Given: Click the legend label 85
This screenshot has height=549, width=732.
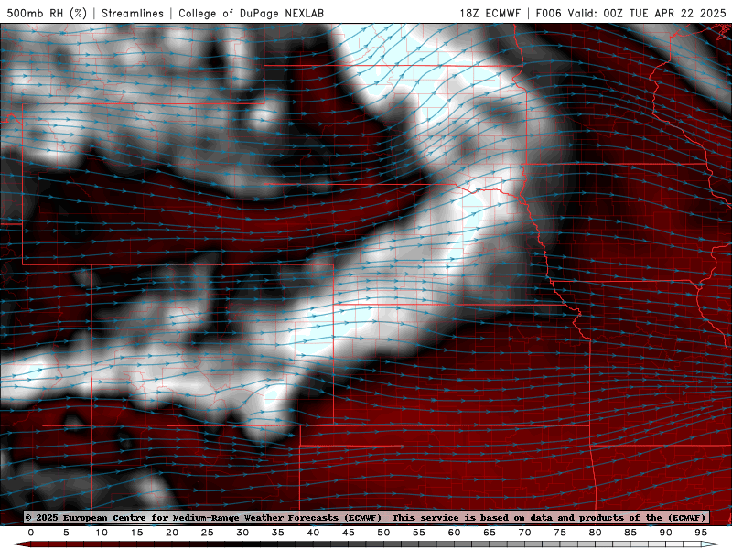Looking at the screenshot, I should coord(630,533).
